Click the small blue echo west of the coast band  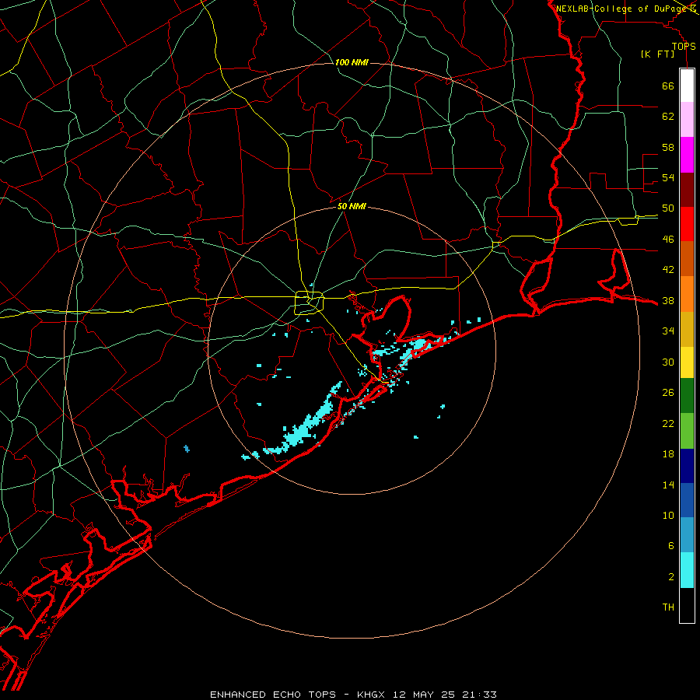pyautogui.click(x=187, y=448)
